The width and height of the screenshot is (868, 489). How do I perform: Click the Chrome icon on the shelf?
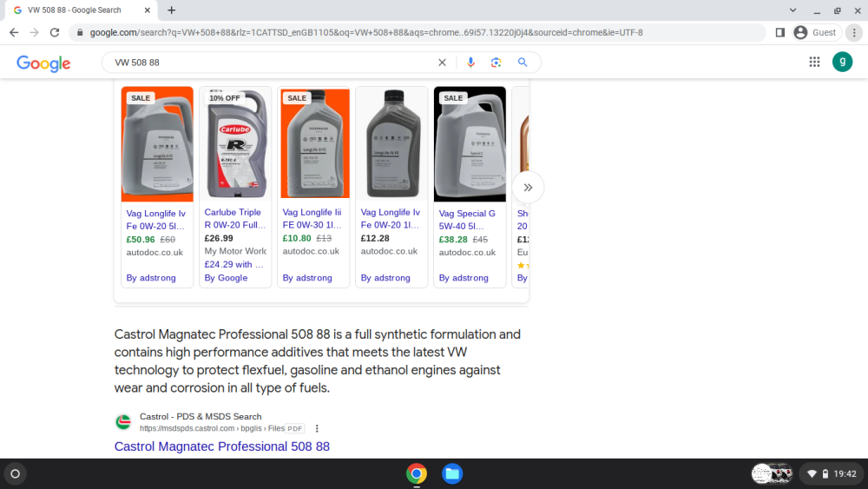pyautogui.click(x=417, y=474)
